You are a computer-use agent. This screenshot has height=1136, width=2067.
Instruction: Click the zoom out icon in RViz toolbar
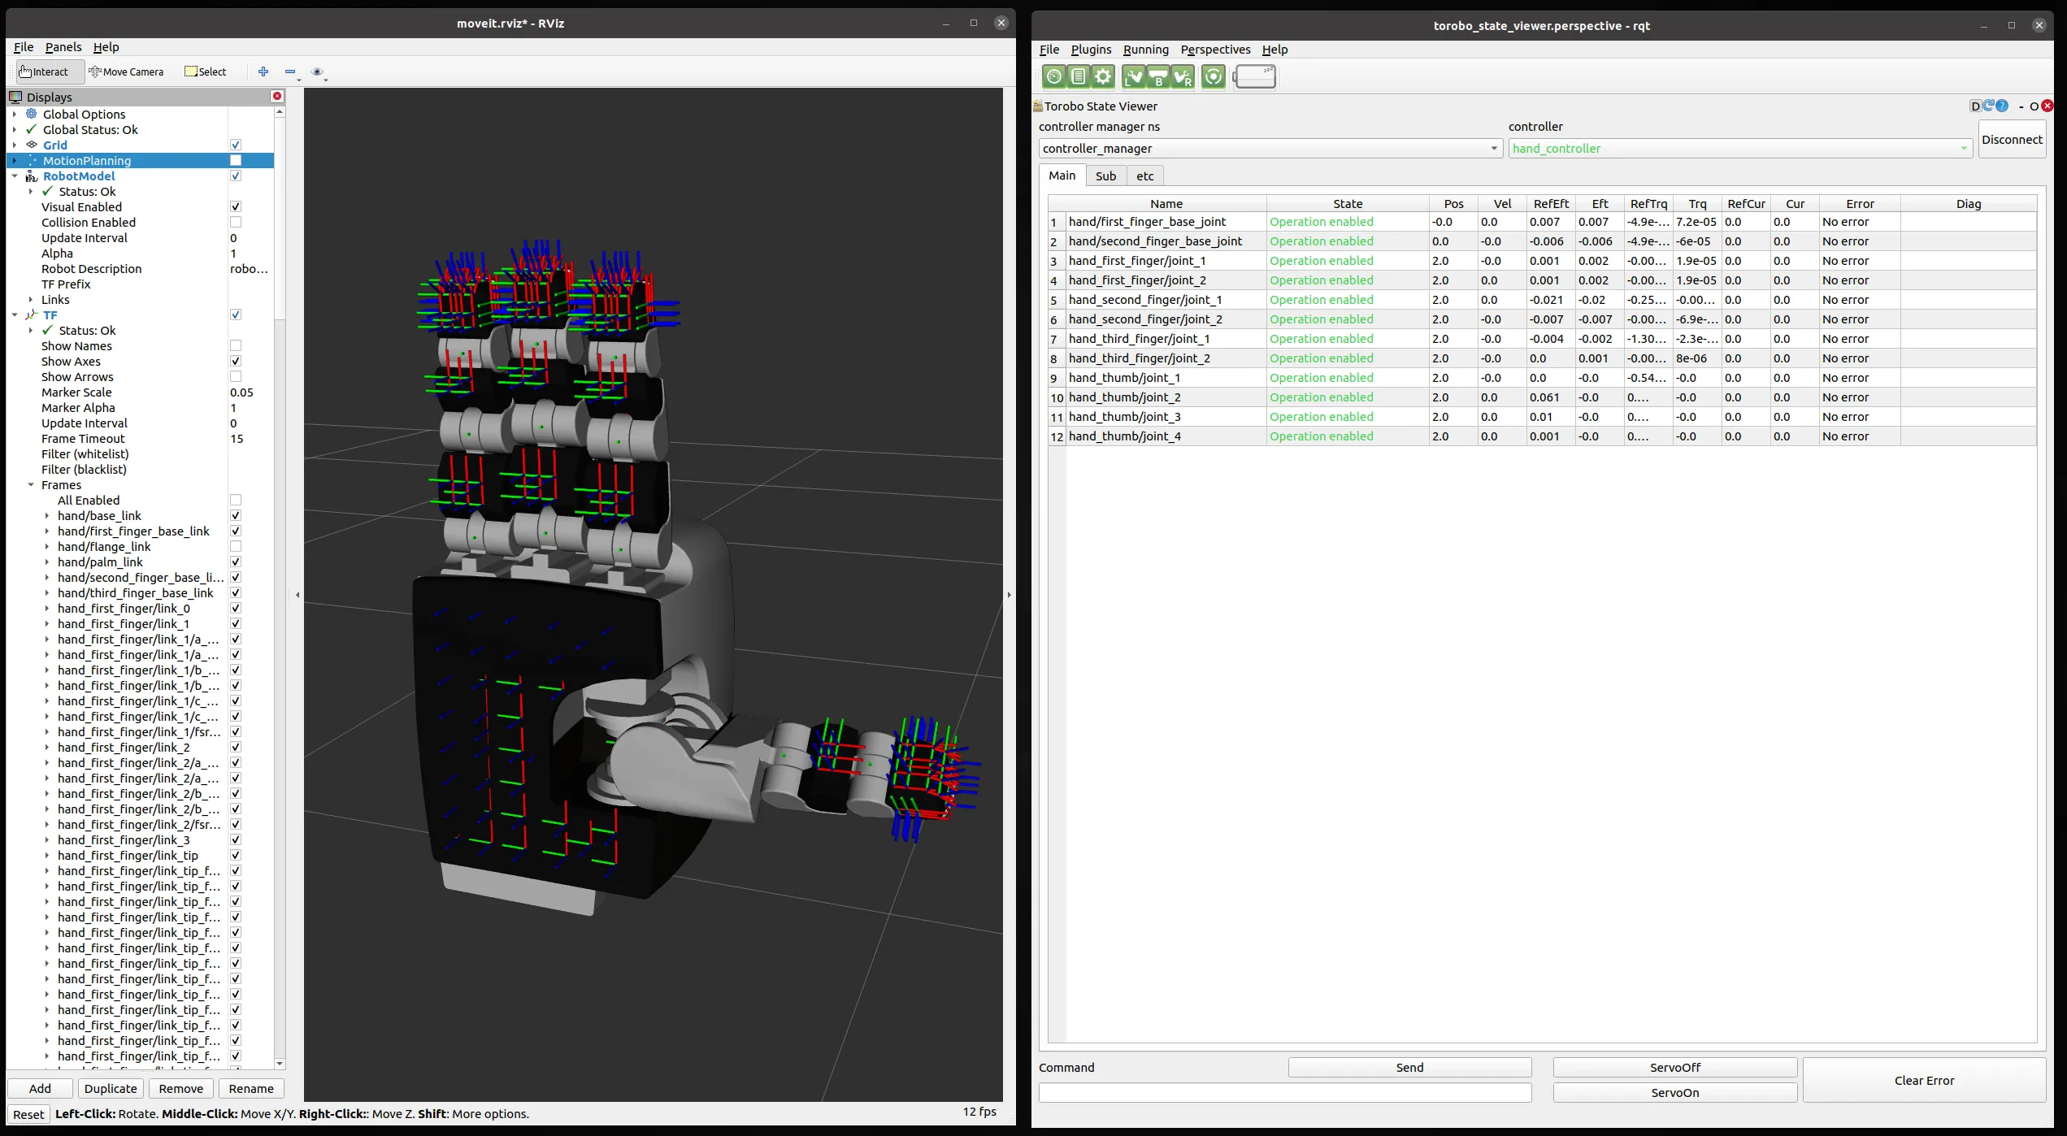(x=289, y=72)
